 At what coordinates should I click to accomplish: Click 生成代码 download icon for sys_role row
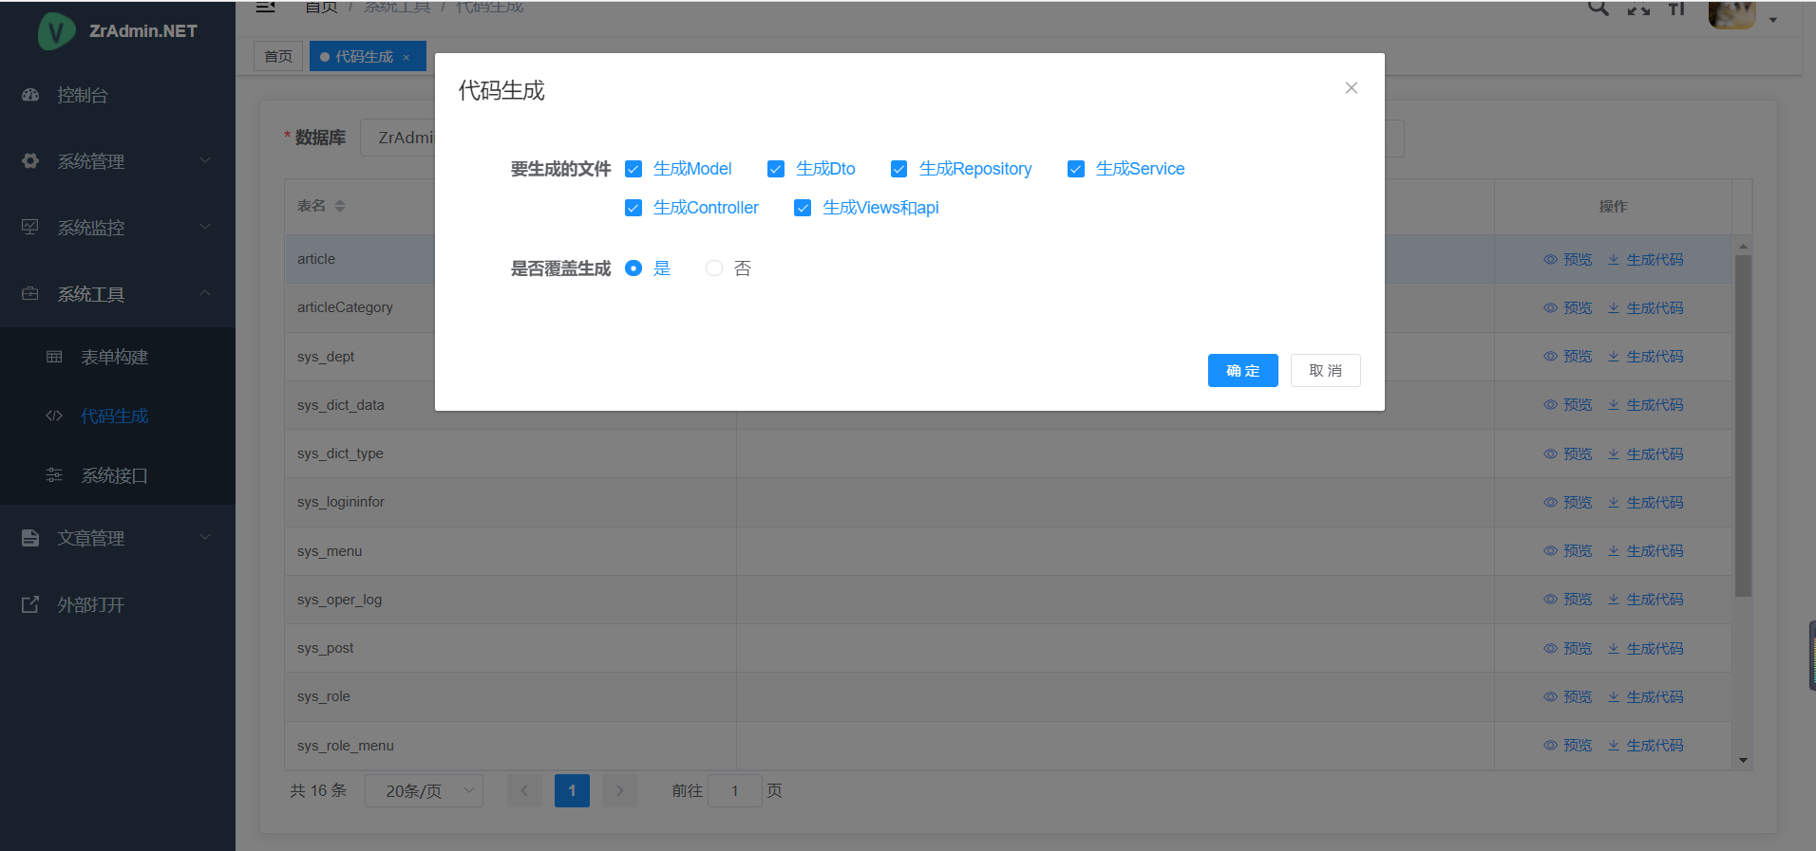click(x=1613, y=697)
